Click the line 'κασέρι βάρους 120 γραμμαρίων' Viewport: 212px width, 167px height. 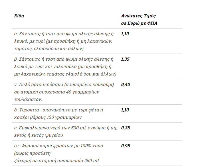(48, 117)
